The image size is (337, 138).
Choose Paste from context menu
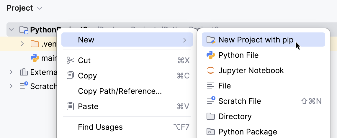pos(127,106)
